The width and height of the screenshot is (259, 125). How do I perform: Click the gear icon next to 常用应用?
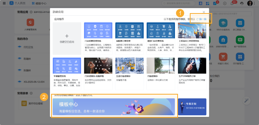(x=31, y=12)
